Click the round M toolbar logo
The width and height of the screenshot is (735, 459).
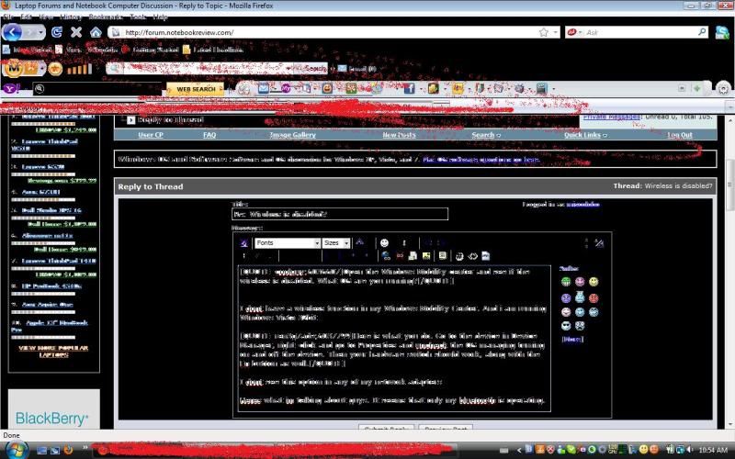14,69
